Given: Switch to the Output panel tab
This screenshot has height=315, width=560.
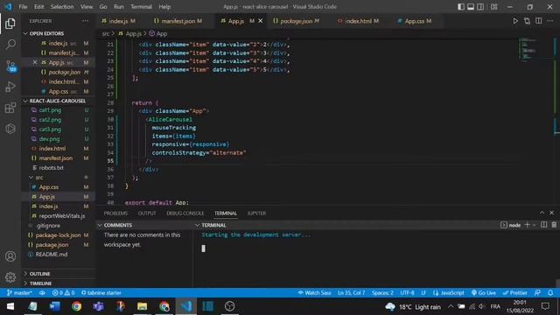Looking at the screenshot, I should [x=147, y=213].
